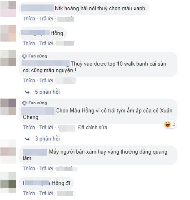190x200 pixels.
Task: Click the diamond Fan cứng badge on Màu Hồng comment
Action: point(24,103)
